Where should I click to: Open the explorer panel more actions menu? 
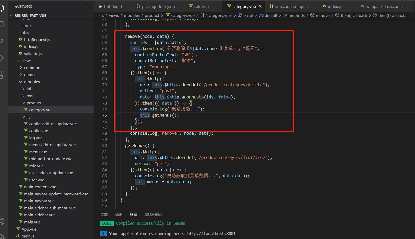pyautogui.click(x=86, y=6)
